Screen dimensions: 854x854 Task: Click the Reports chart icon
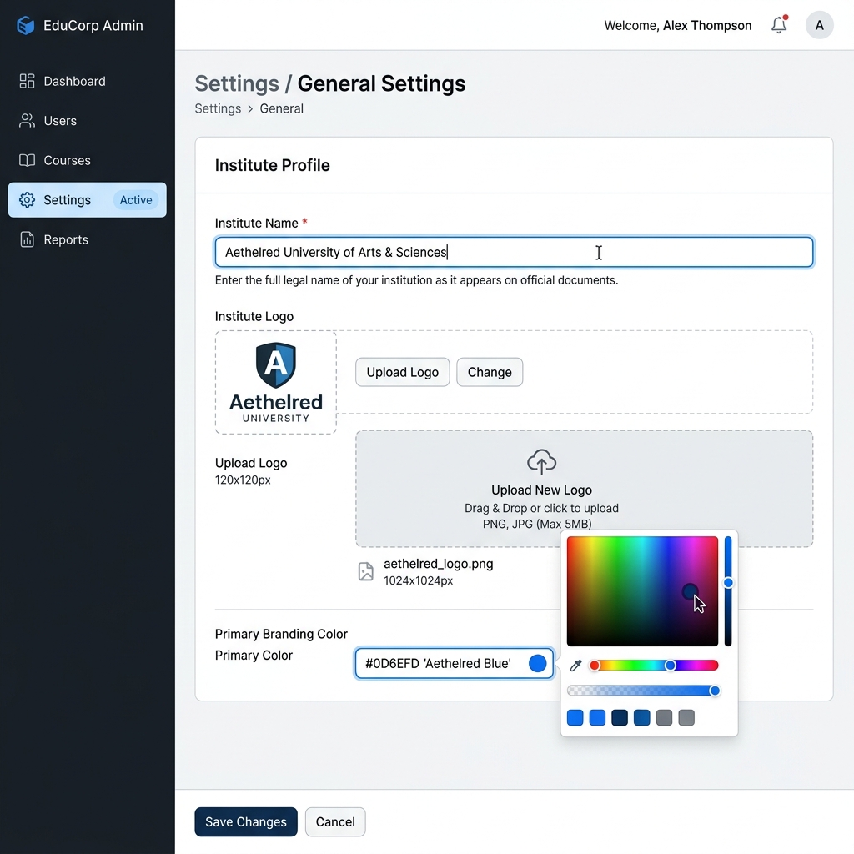(27, 239)
